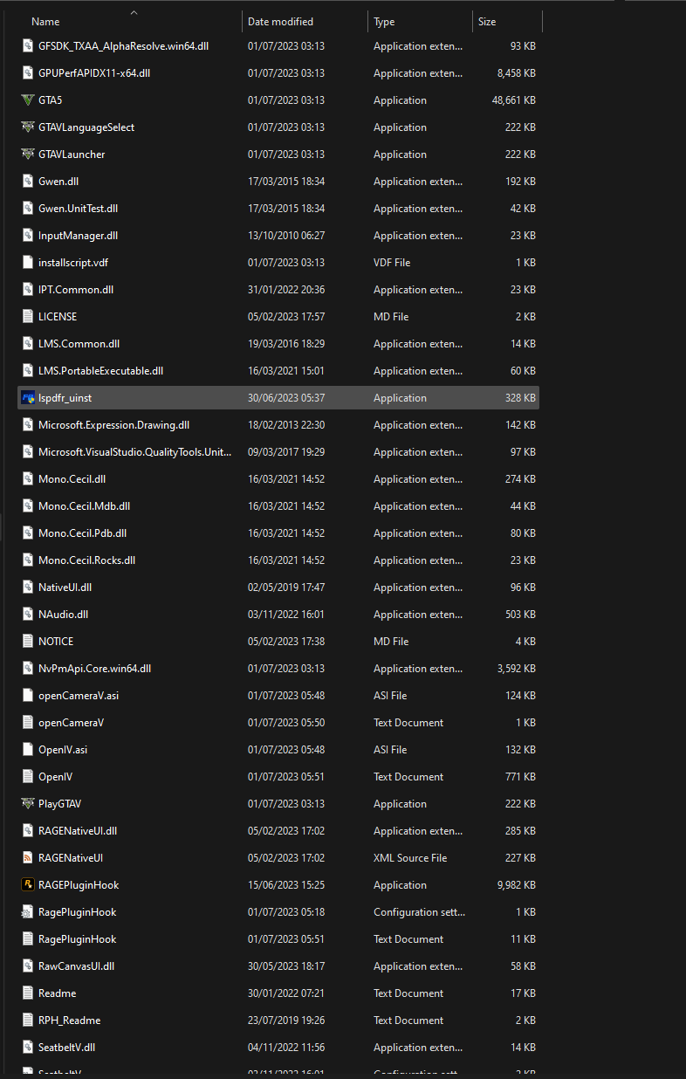Select the Mono.Cecil.Mdb.dll file name
Image resolution: width=686 pixels, height=1079 pixels.
coord(85,506)
